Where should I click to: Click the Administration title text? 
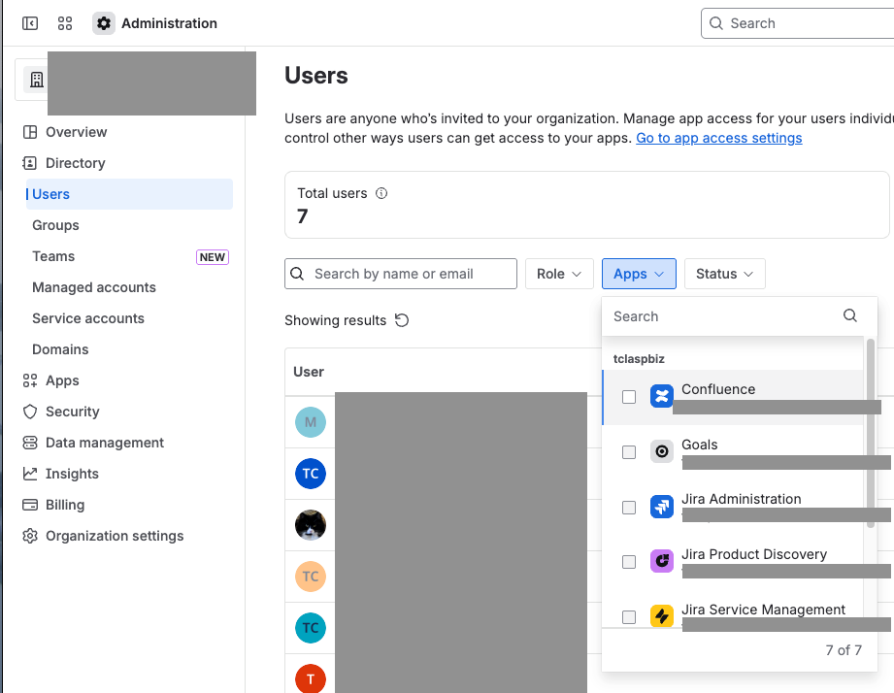point(169,23)
